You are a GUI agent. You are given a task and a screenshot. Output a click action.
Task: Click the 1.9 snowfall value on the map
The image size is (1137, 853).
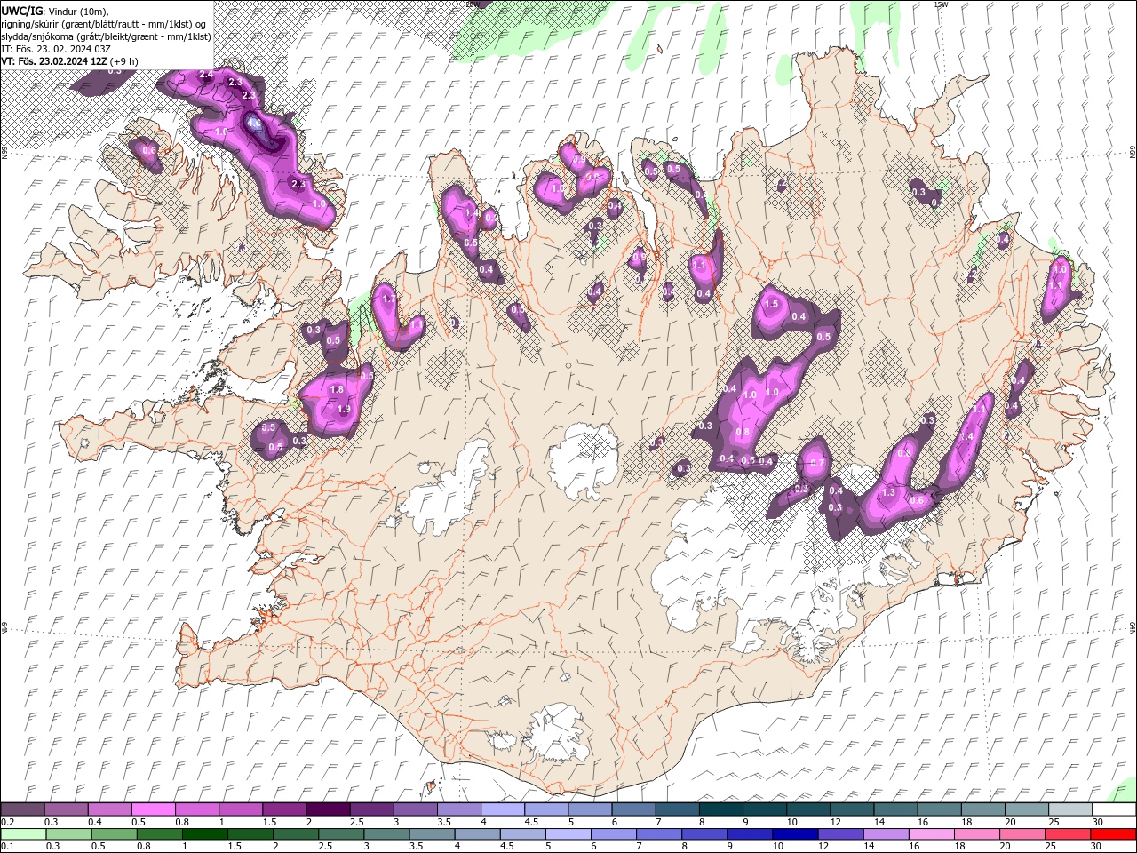pyautogui.click(x=345, y=410)
